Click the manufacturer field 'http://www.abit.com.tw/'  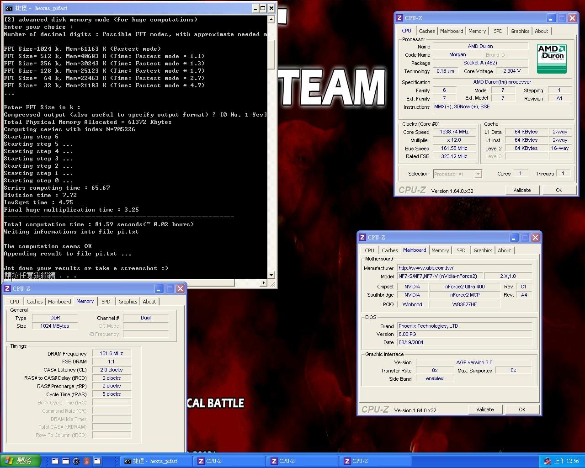tap(464, 268)
